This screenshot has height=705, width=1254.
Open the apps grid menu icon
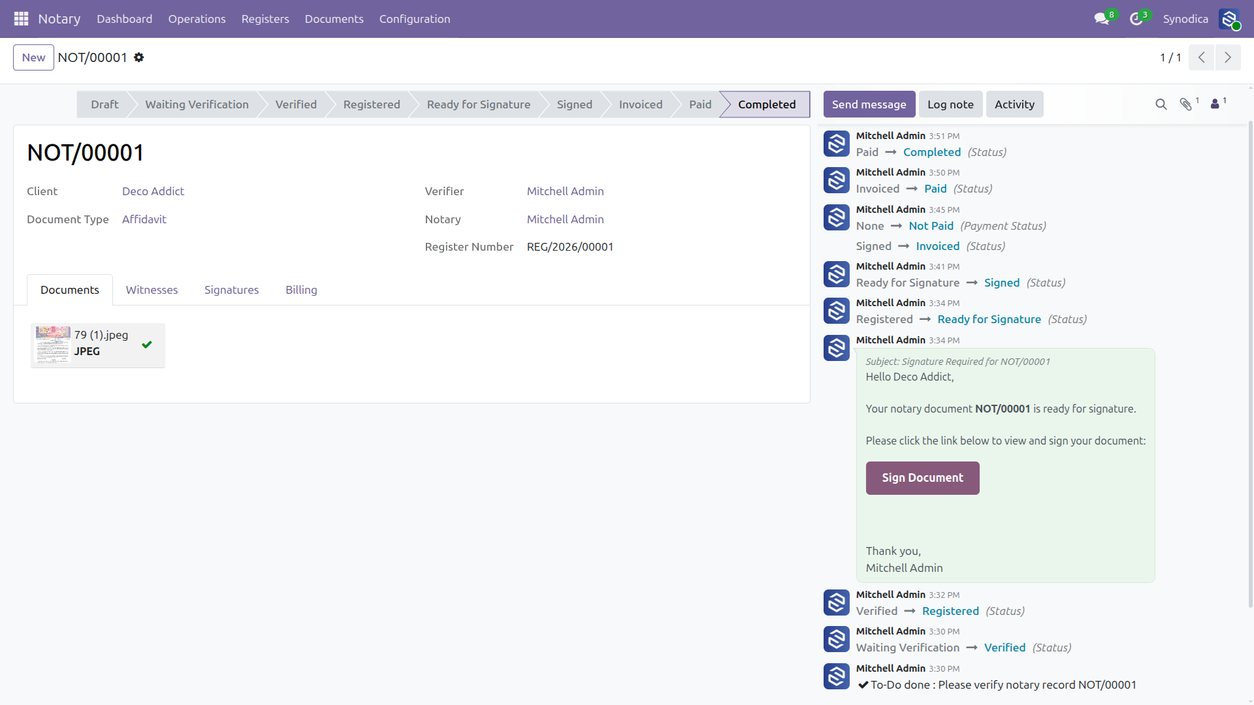pyautogui.click(x=21, y=19)
